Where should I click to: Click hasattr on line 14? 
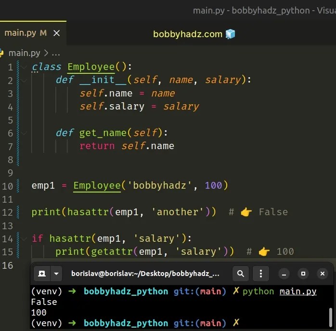70,239
